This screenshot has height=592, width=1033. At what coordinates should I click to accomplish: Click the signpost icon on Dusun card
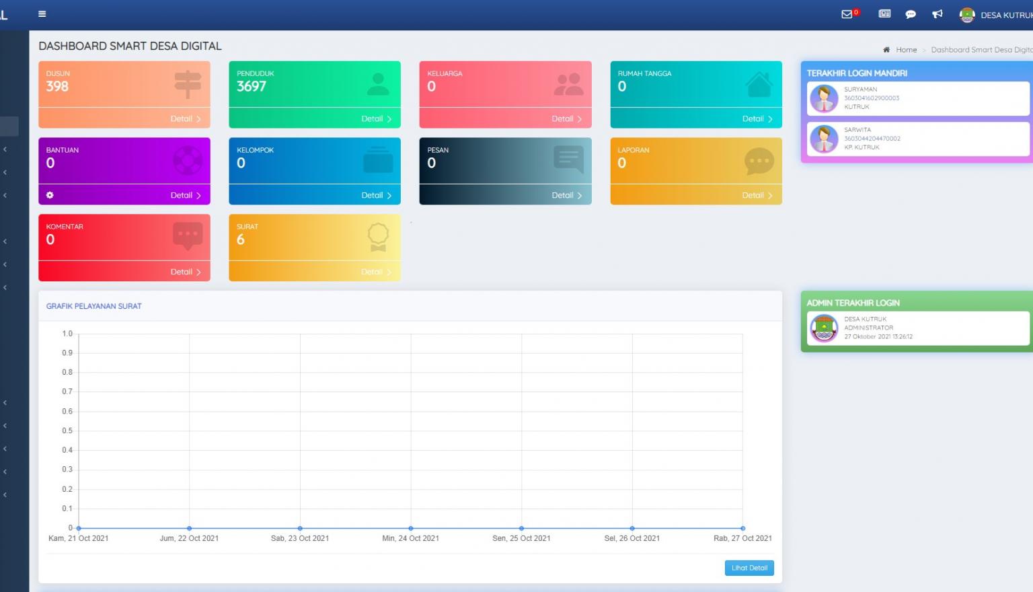click(188, 85)
